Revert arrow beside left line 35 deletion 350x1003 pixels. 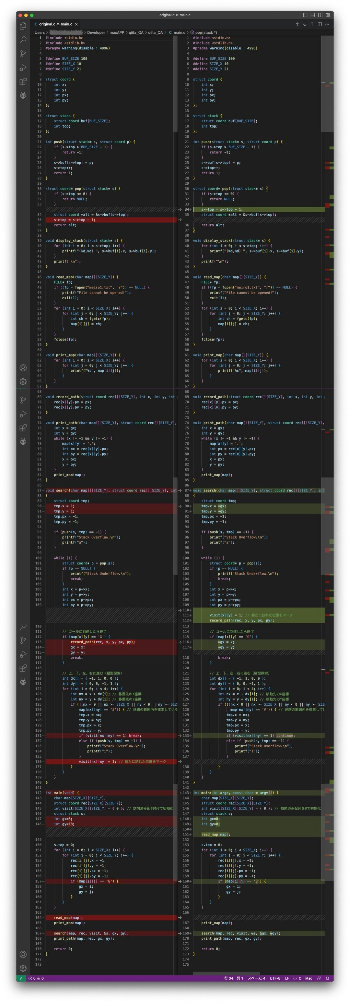(x=180, y=220)
